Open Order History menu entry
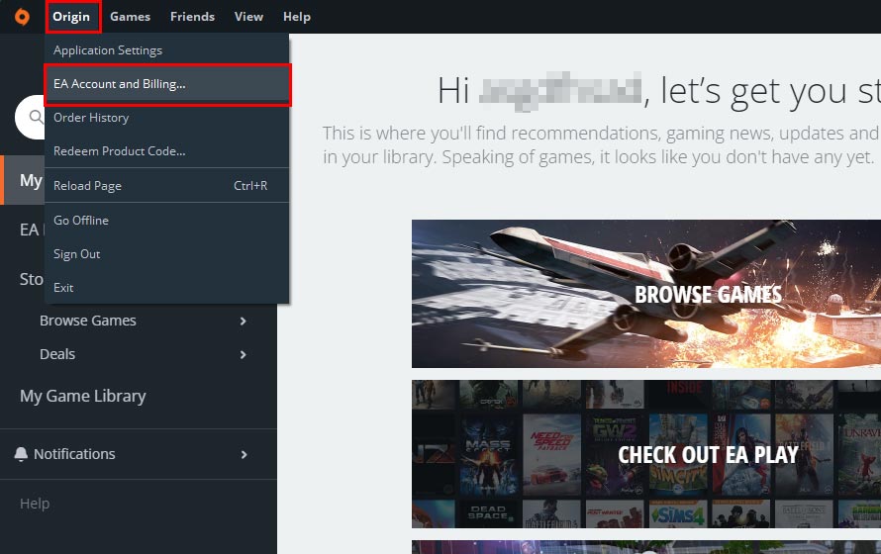 (166, 118)
